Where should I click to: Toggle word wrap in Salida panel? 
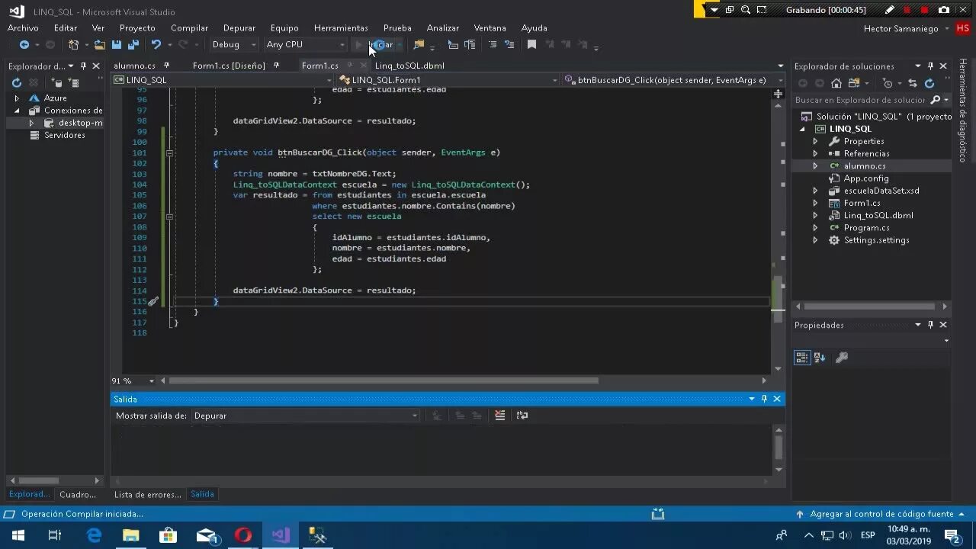click(x=522, y=416)
